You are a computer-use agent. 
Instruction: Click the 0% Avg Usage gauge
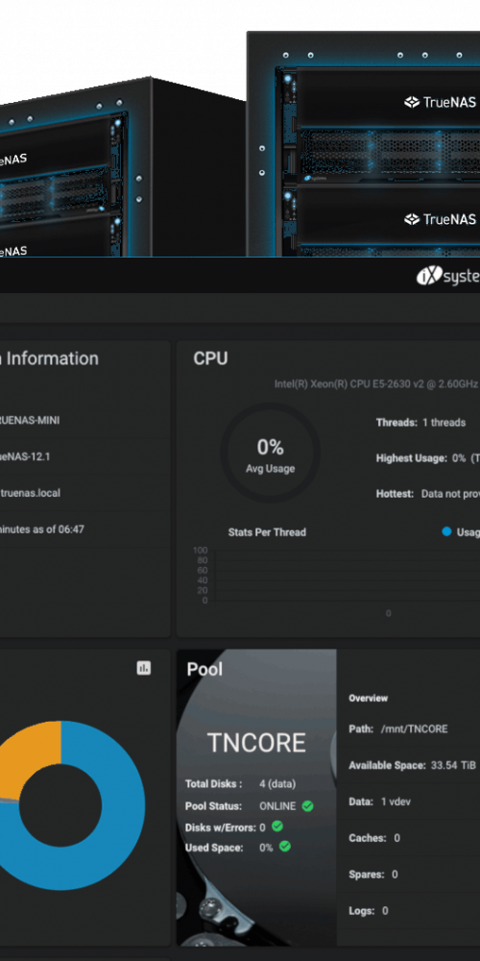[270, 453]
